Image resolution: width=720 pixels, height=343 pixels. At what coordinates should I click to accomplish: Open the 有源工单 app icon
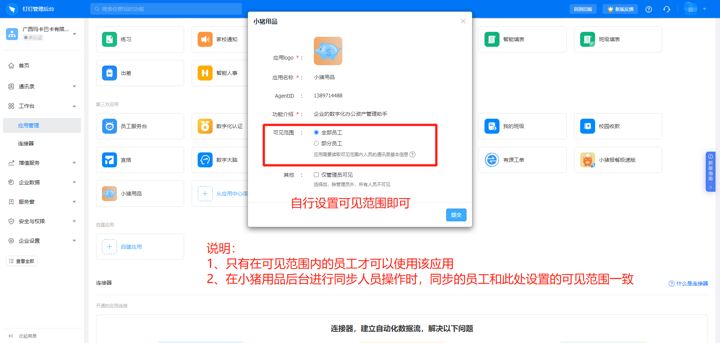pos(492,160)
